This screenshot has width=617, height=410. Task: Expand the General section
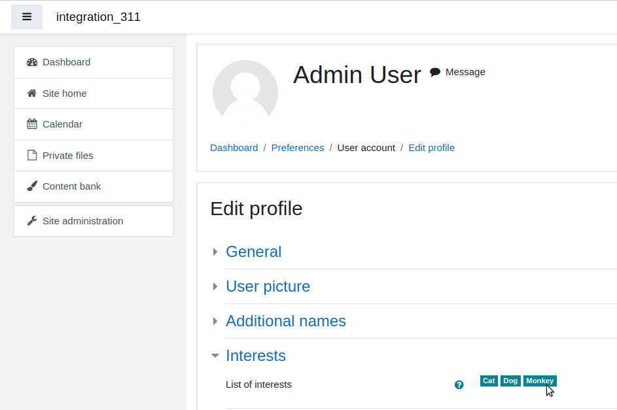(253, 252)
